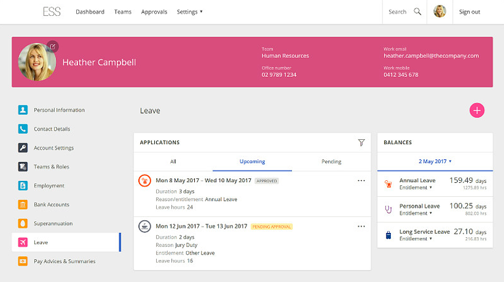Viewport: 504px width, 282px height.
Task: Click the work email heather.campbell@thecompany.com
Action: pos(431,56)
